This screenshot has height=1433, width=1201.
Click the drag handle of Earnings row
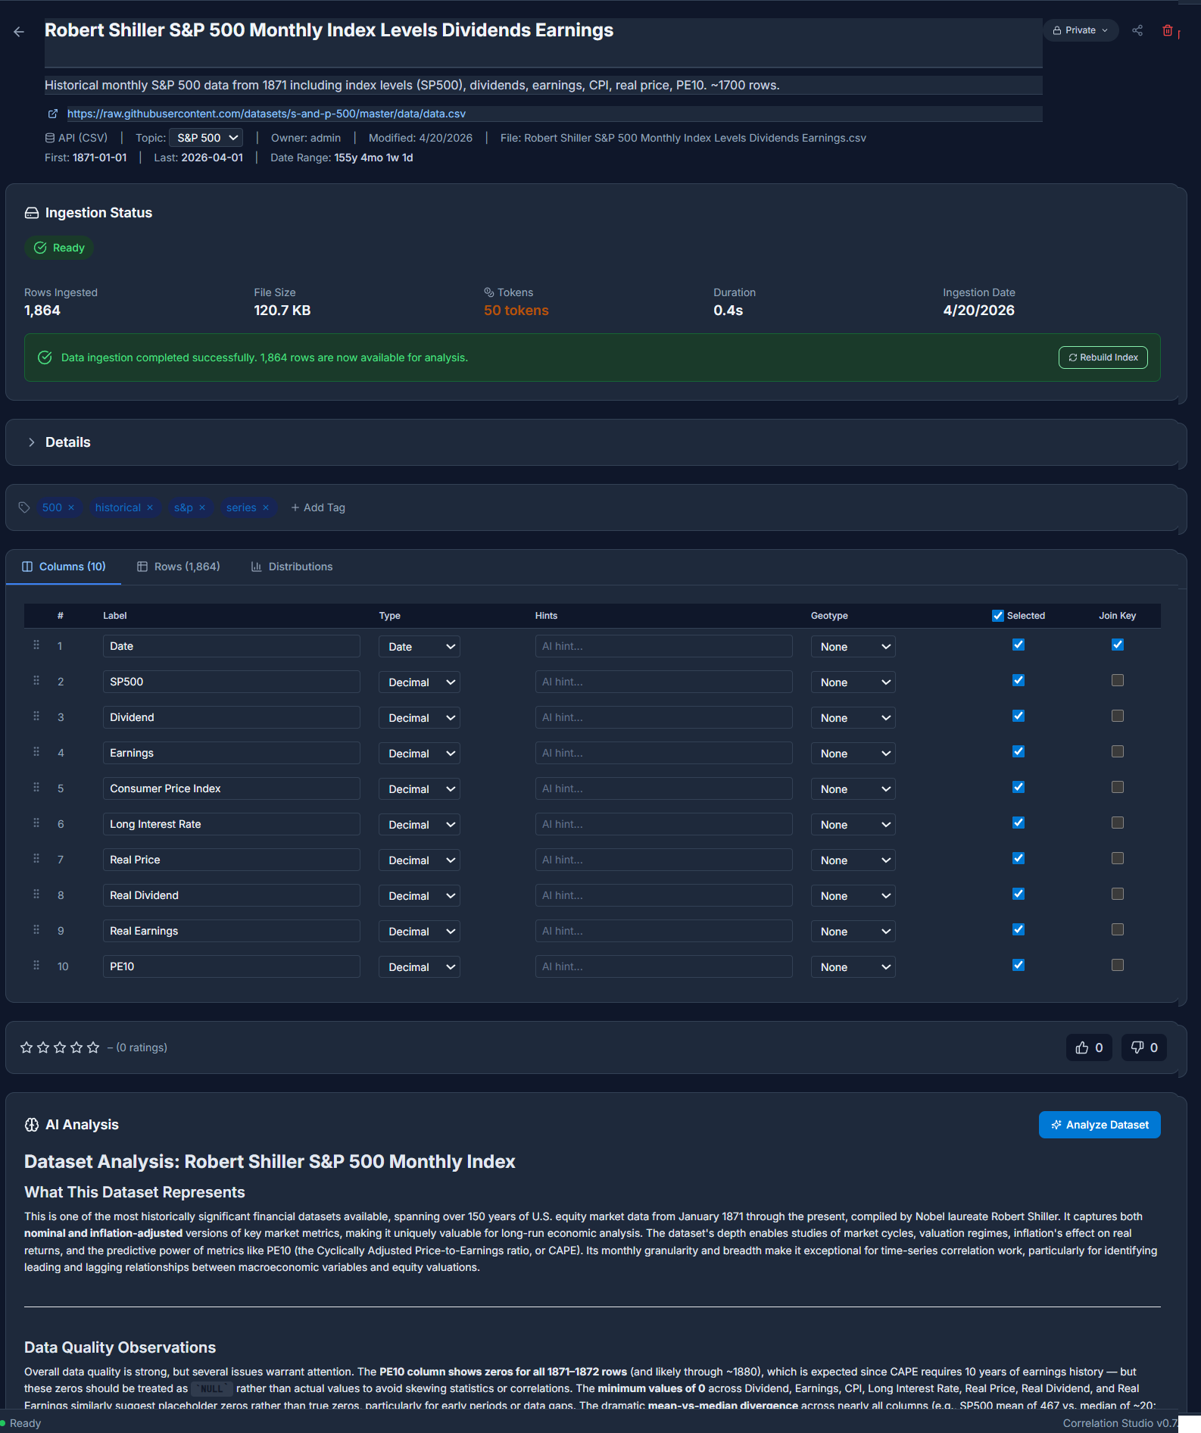(x=36, y=752)
